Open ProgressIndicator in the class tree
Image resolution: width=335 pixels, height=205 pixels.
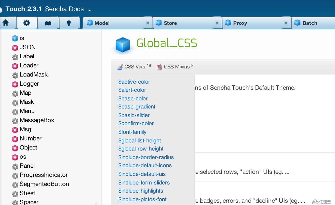(44, 175)
